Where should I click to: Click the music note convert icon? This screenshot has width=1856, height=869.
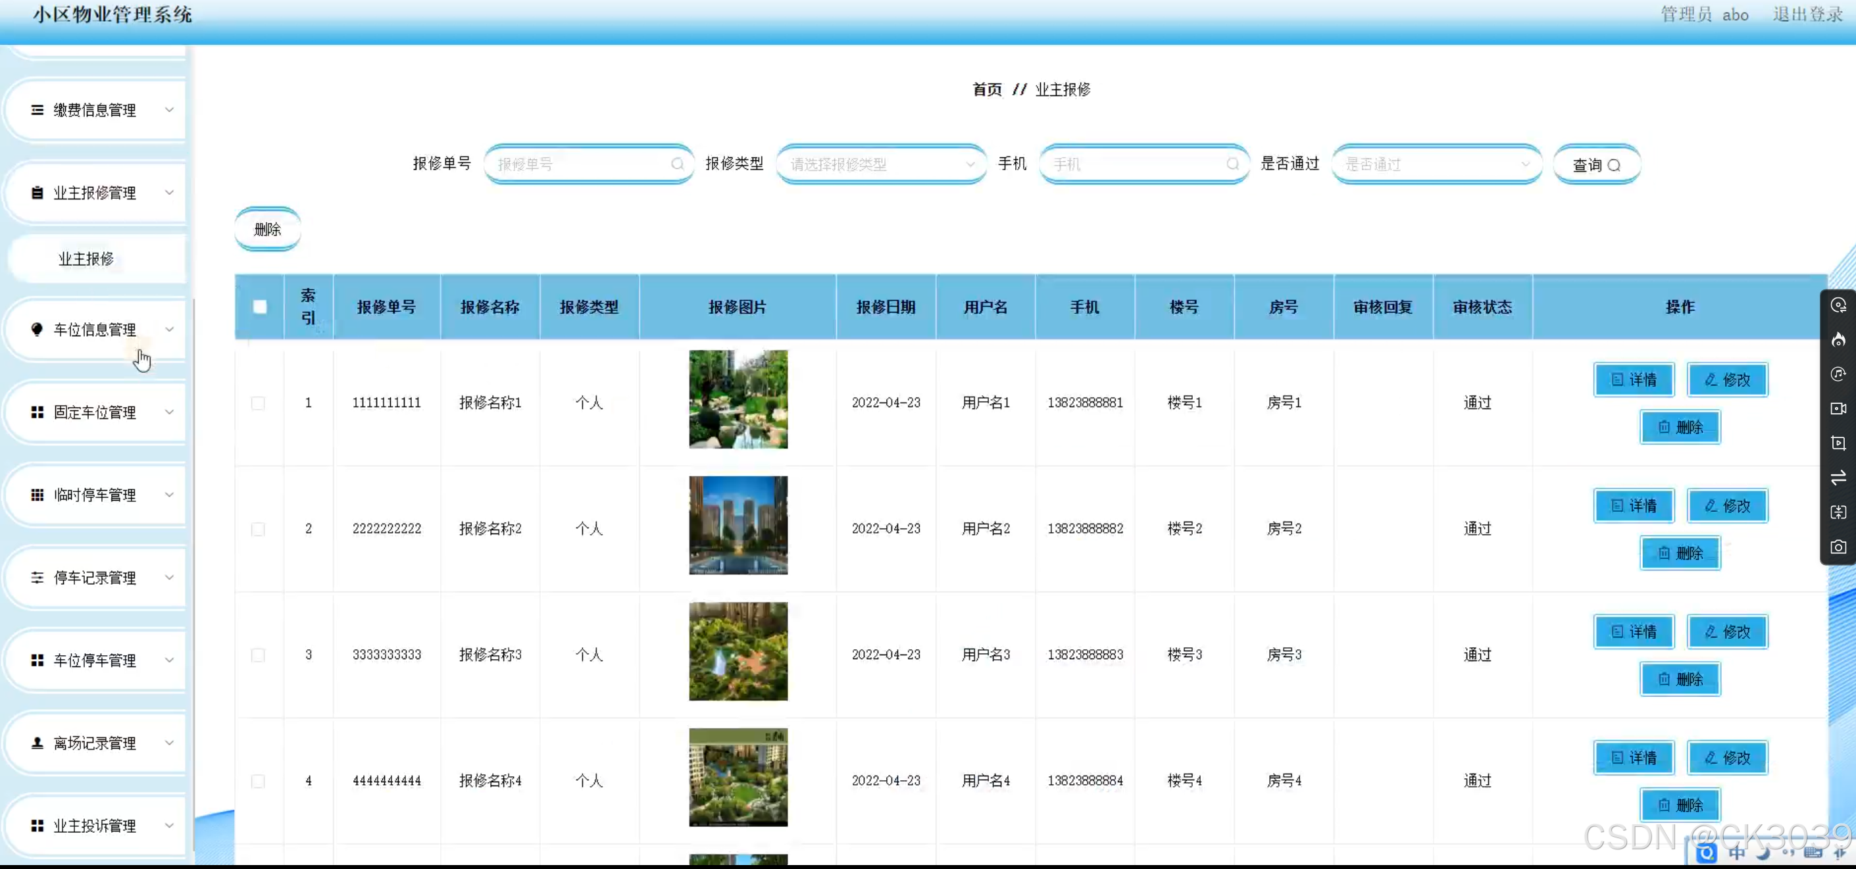pyautogui.click(x=1838, y=374)
